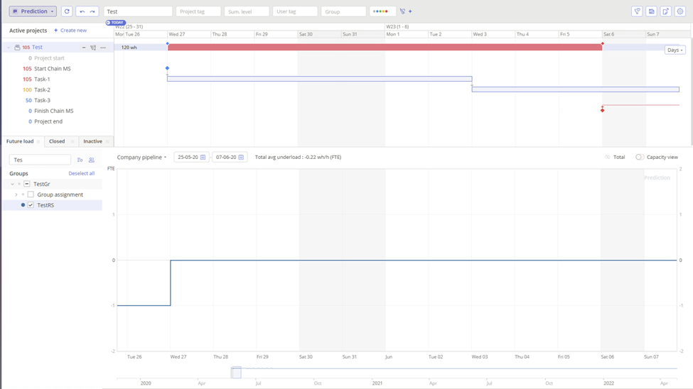Open the Days scale dropdown
Screen dimensions: 693x389
pos(675,50)
